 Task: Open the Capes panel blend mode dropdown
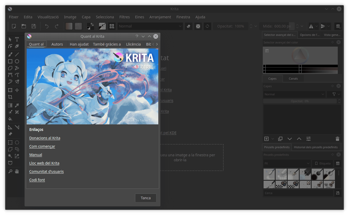coord(294,94)
